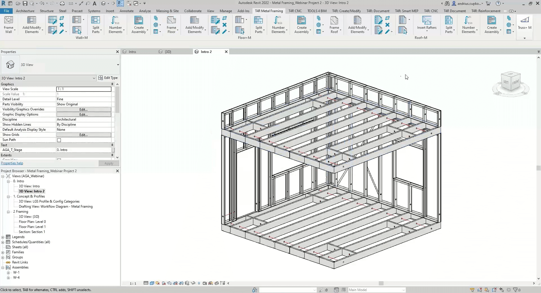Click the Print icon in quick access toolbar
This screenshot has height=293, width=541.
click(x=62, y=3)
